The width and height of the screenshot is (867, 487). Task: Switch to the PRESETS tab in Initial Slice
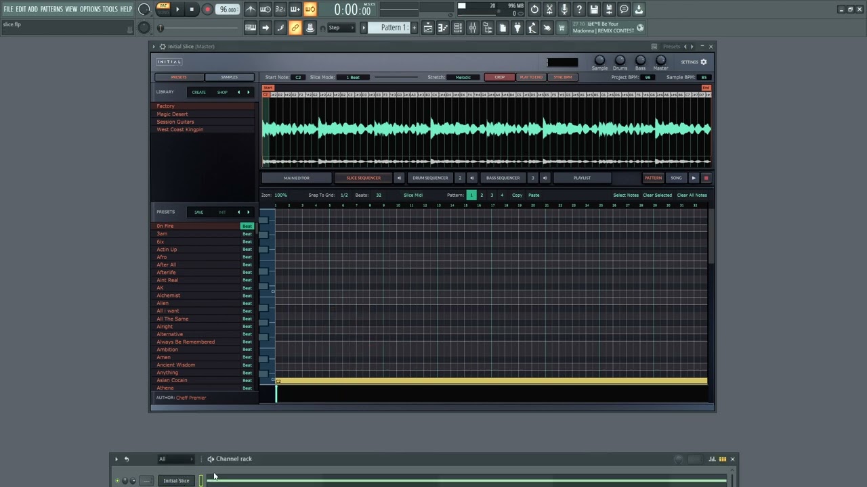point(179,77)
